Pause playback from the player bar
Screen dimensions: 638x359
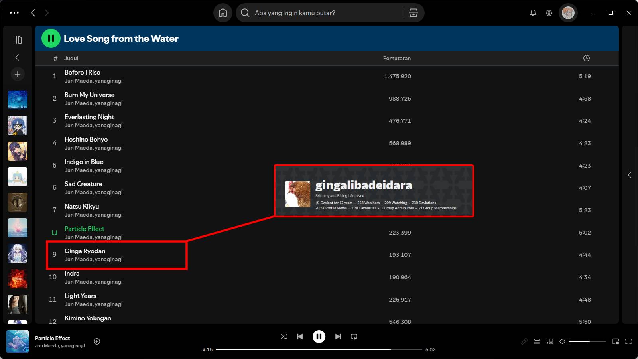(x=319, y=337)
